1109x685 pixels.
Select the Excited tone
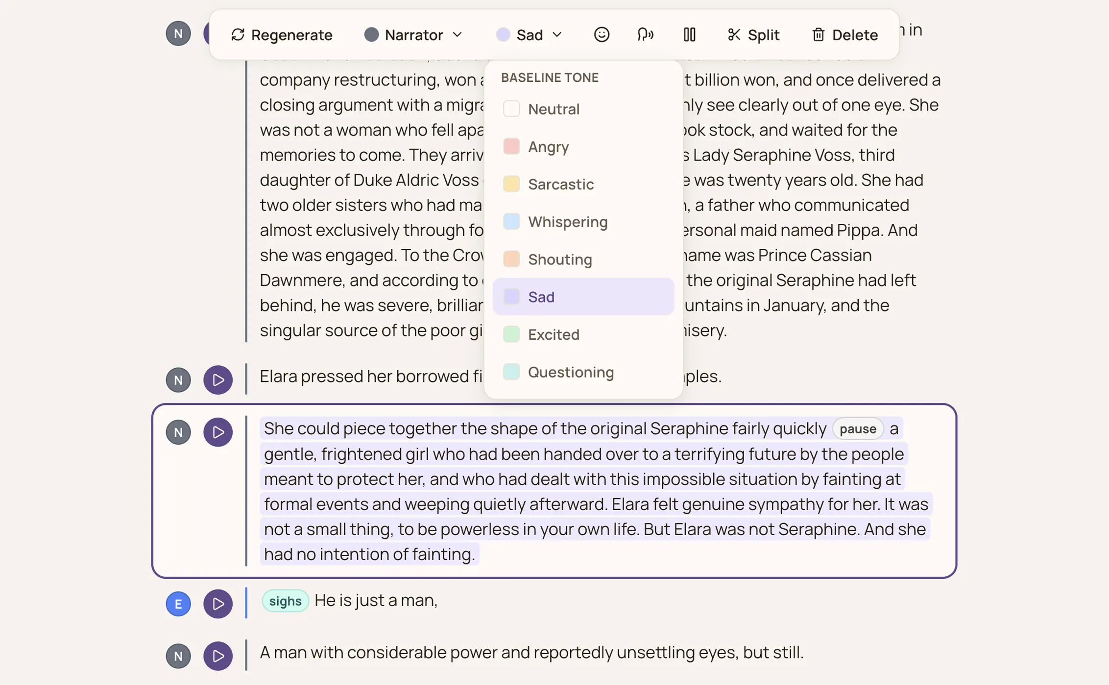[x=583, y=334]
